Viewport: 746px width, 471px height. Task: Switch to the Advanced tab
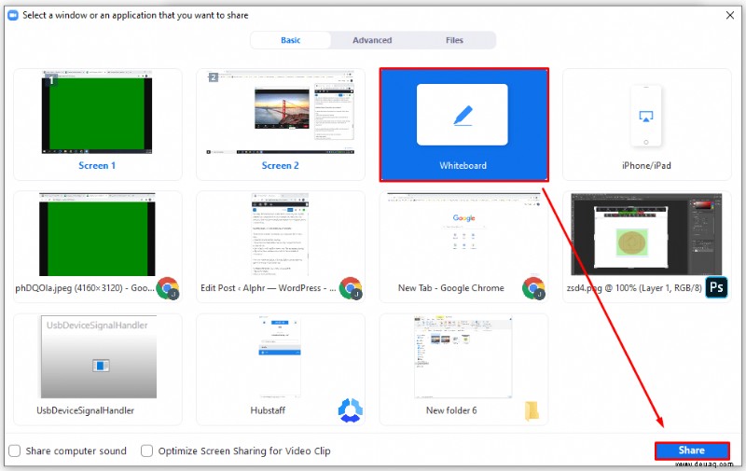click(x=372, y=40)
